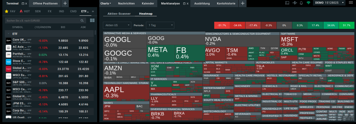This screenshot has width=356, height=124.
Task: Open the FAV star favorites tab
Action: [x=10, y=12]
